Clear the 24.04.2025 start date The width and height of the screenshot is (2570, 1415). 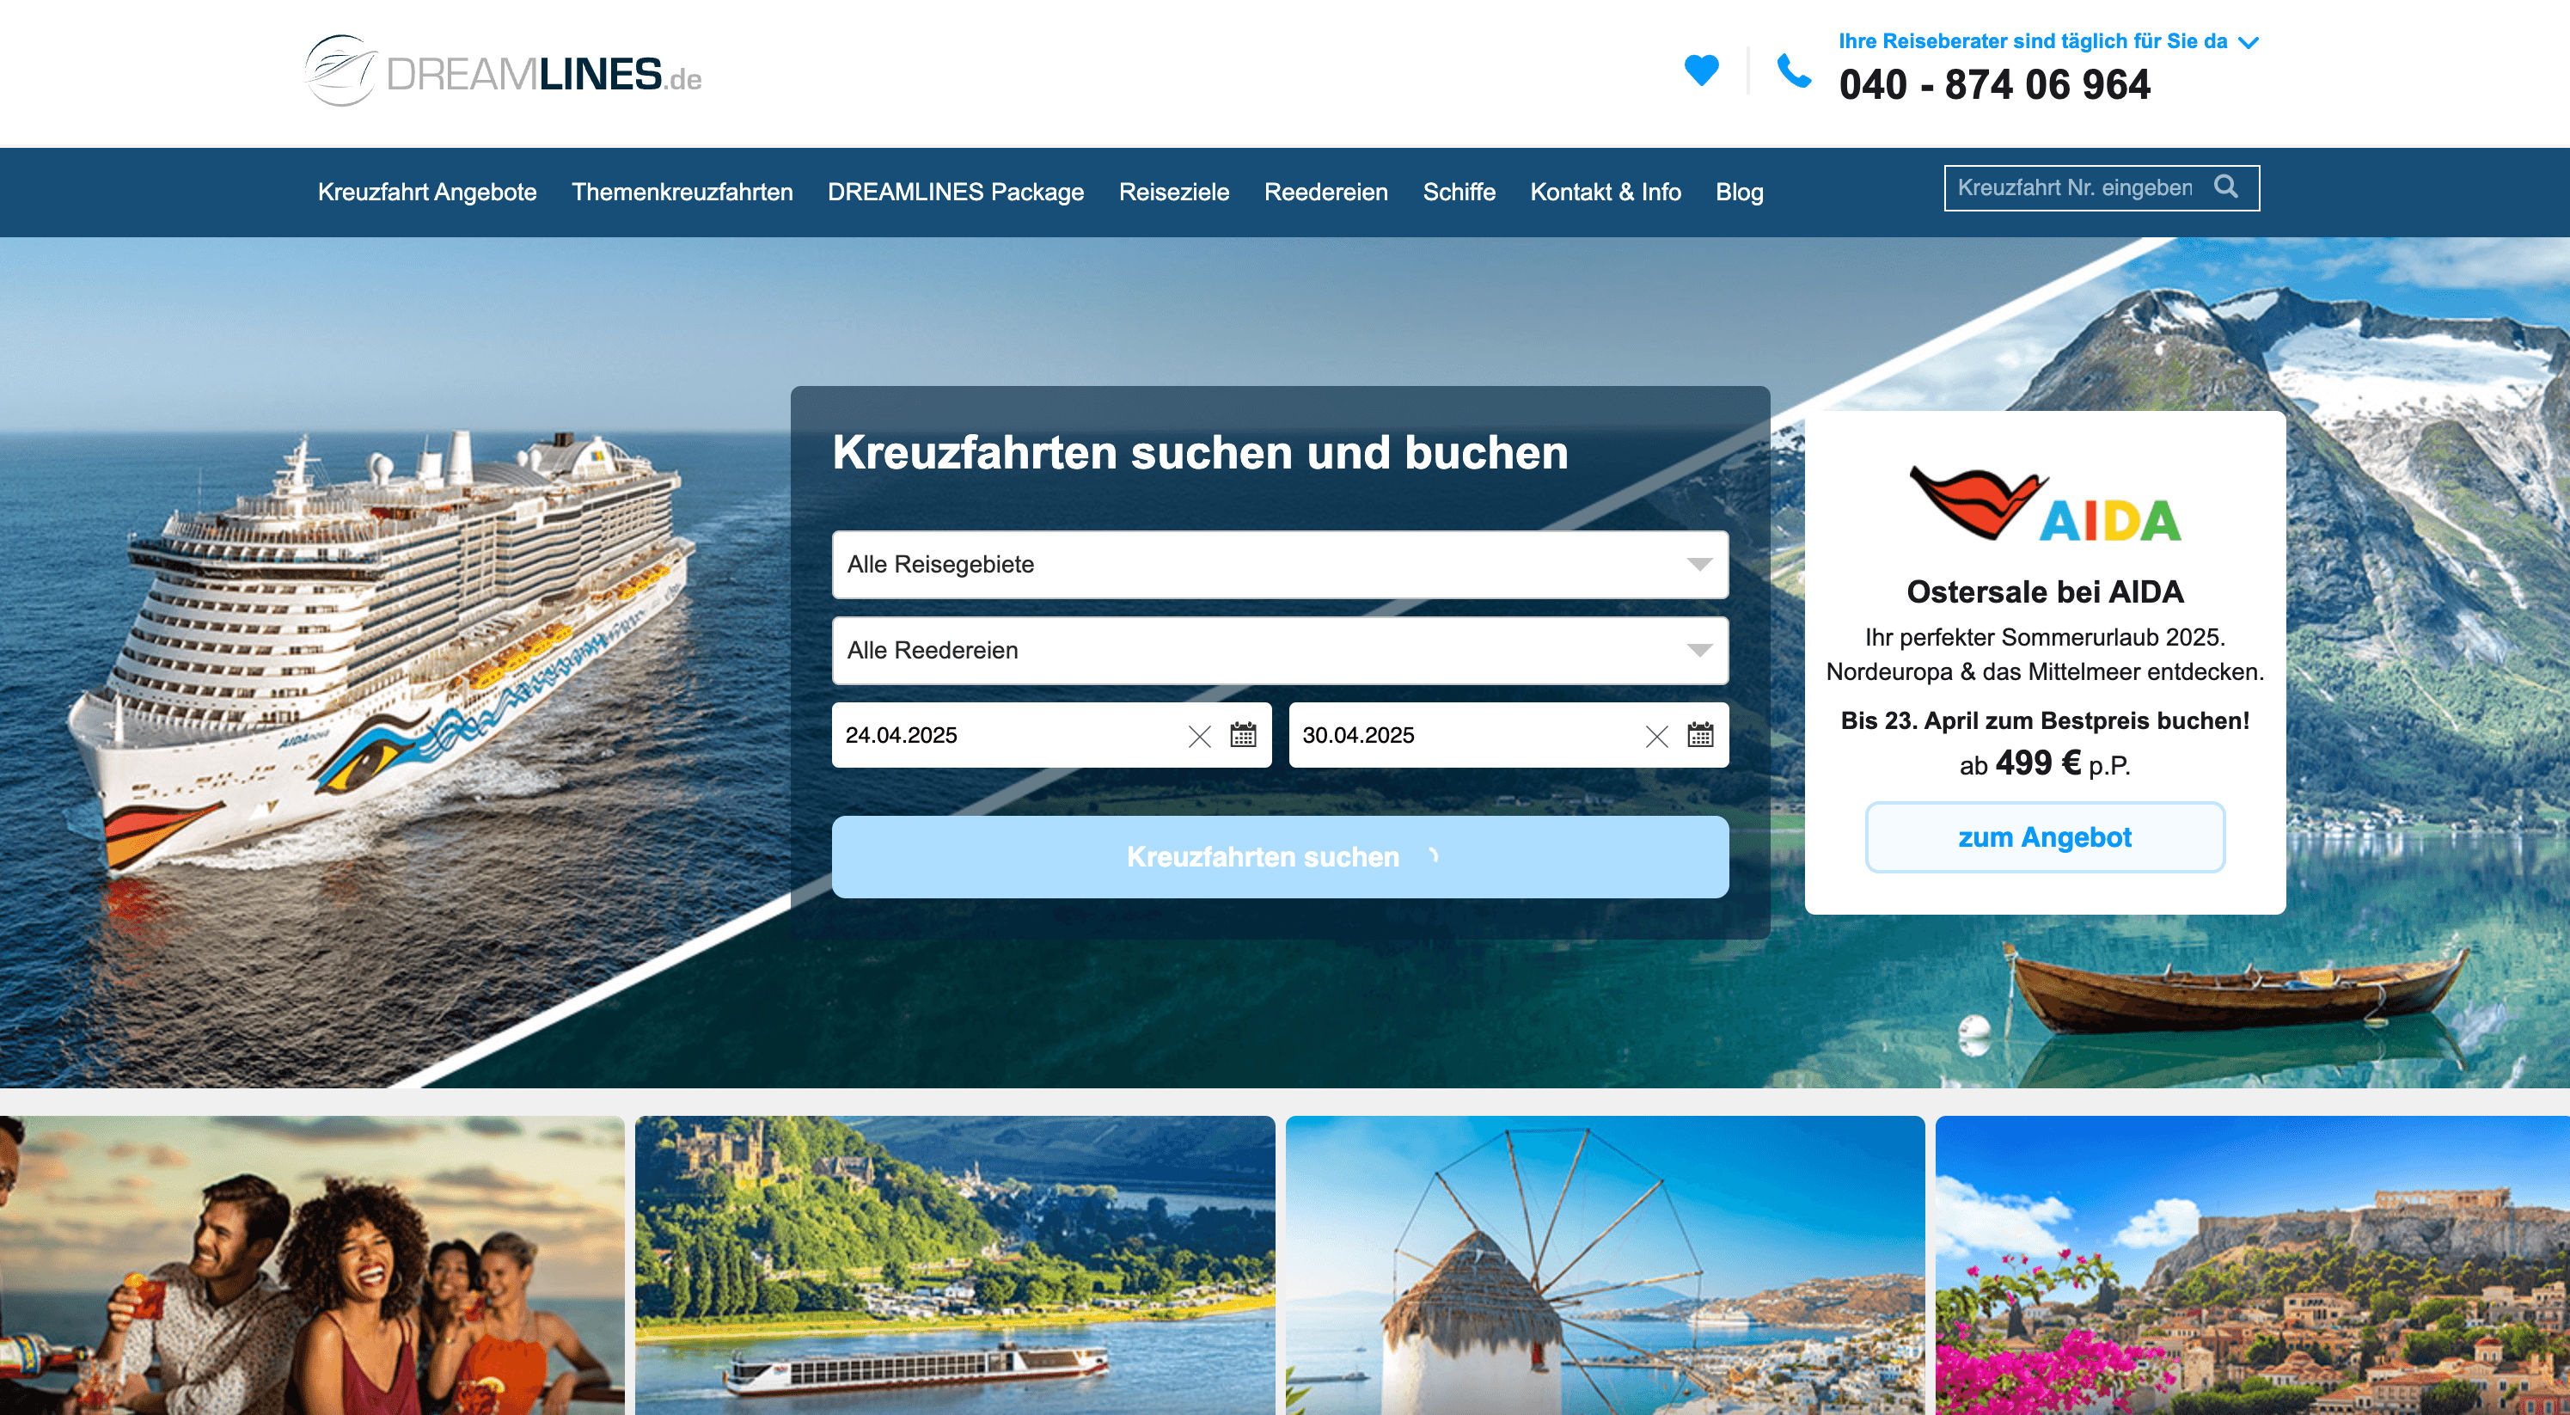point(1199,737)
